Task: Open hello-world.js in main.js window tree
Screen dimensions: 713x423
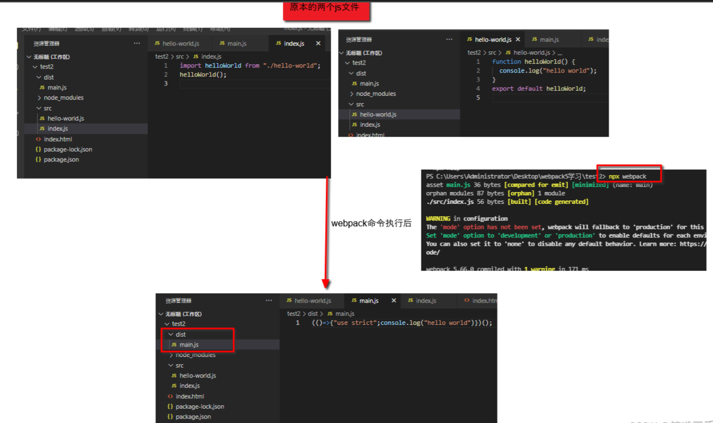Action: (194, 376)
